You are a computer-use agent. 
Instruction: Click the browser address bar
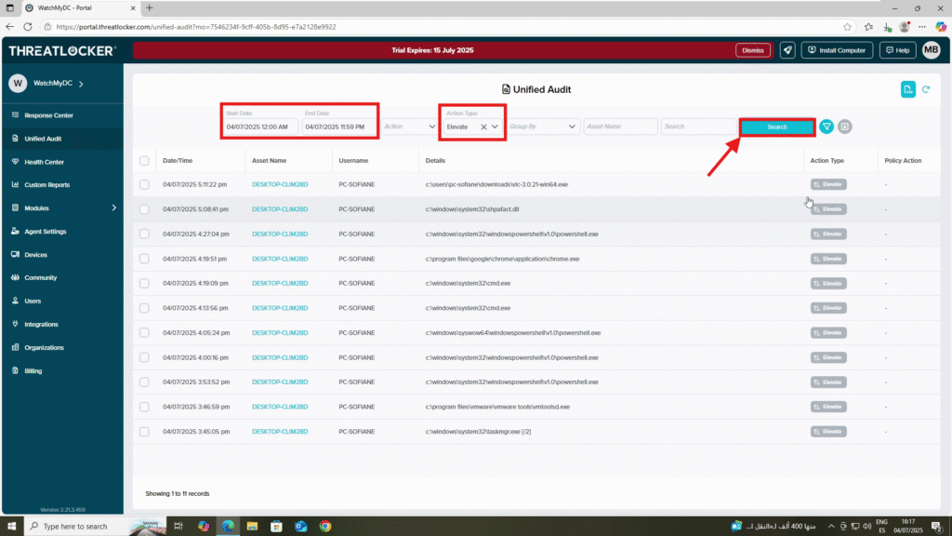[x=443, y=27]
